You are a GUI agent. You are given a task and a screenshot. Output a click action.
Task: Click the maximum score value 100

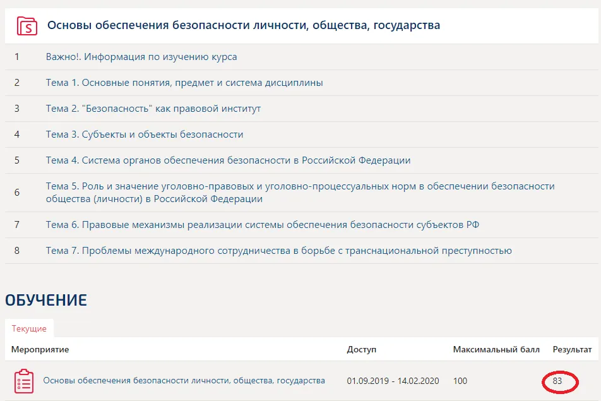click(x=461, y=381)
